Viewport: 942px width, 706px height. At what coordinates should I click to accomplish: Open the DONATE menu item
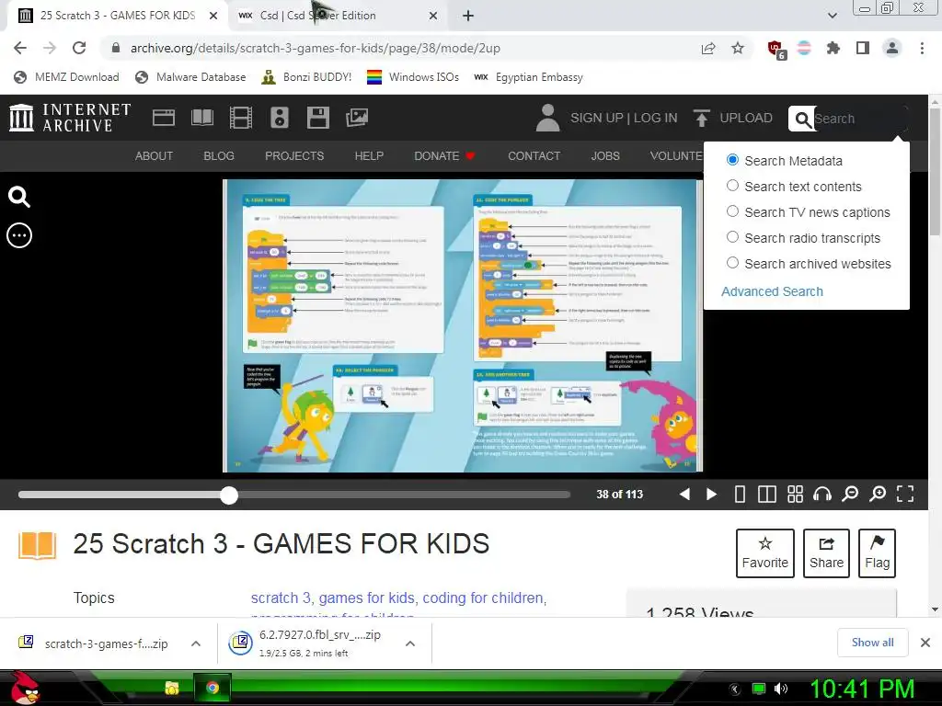click(444, 156)
